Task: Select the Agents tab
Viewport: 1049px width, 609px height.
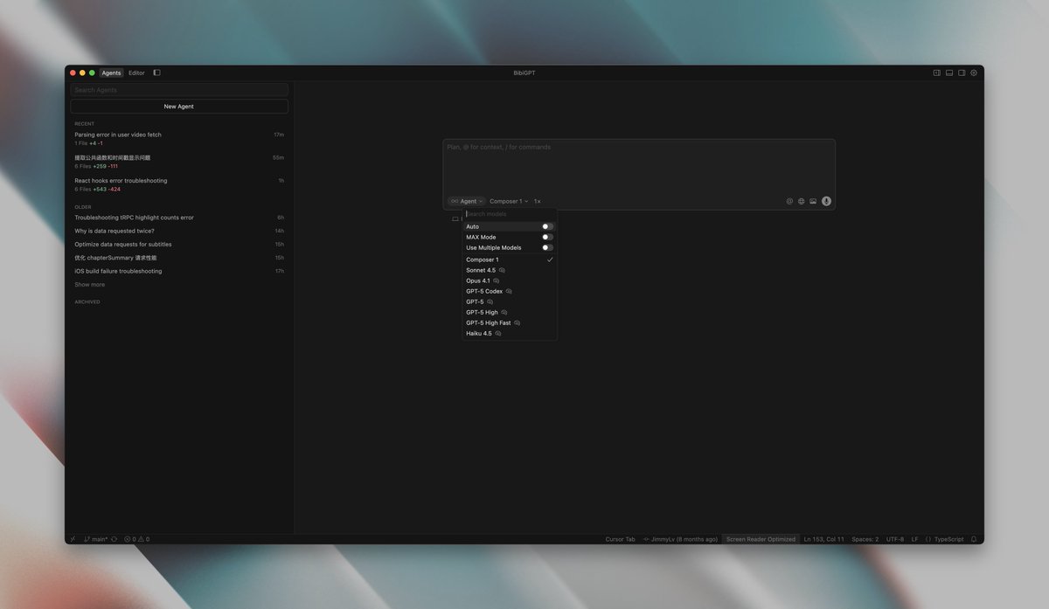Action: click(x=111, y=73)
